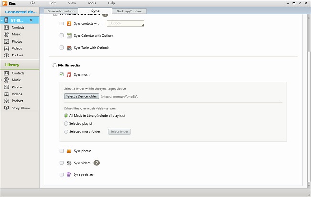The width and height of the screenshot is (311, 197).
Task: Open Library Podcast icon
Action: coord(7,101)
